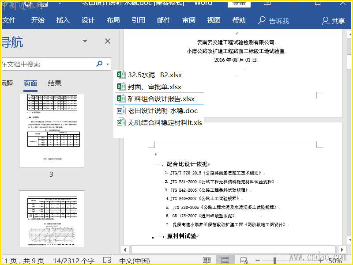The image size is (353, 265).
Task: Open the 邮件 ribbon tab
Action: (164, 20)
